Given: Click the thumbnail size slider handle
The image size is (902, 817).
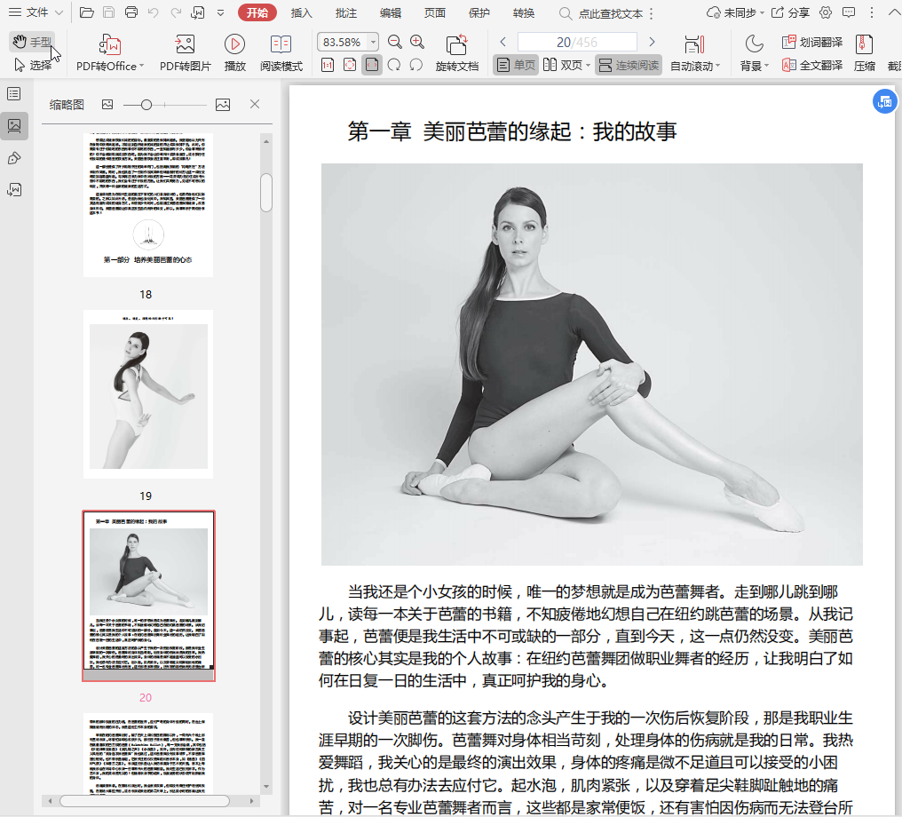Looking at the screenshot, I should 146,105.
